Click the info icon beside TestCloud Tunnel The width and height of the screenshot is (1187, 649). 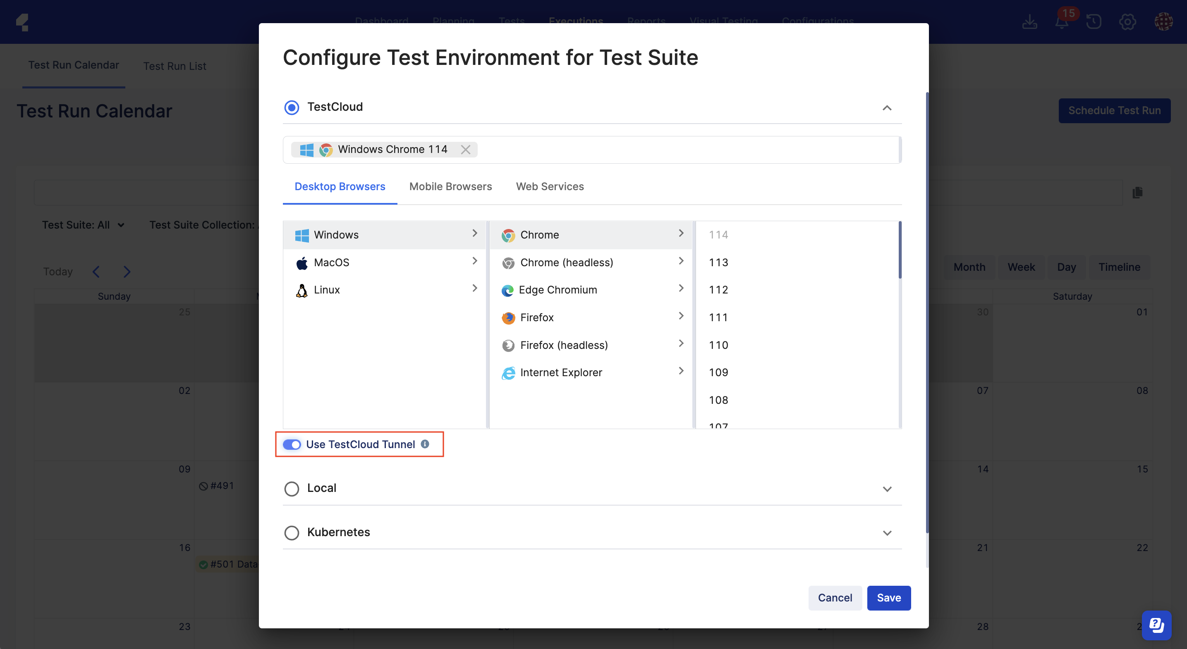[425, 444]
